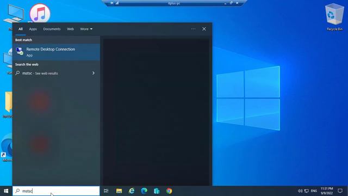Open the Windows Start menu

pos(6,191)
